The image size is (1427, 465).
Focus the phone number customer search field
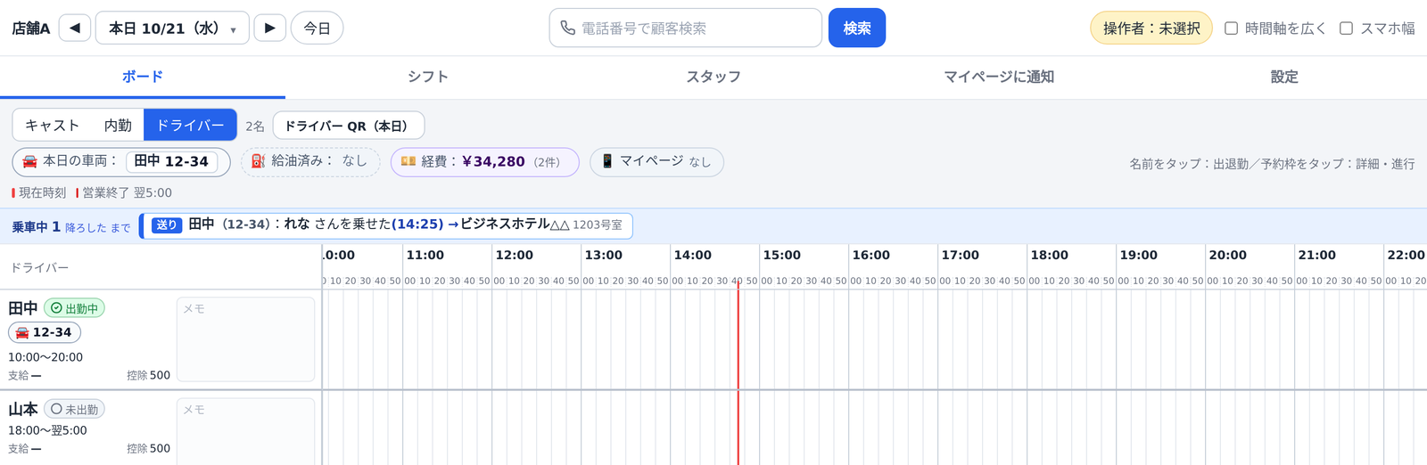685,28
